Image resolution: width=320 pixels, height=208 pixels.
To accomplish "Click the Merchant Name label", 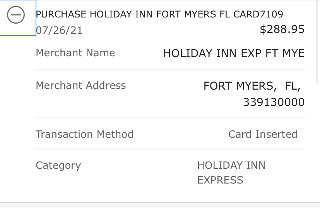I will click(x=75, y=53).
